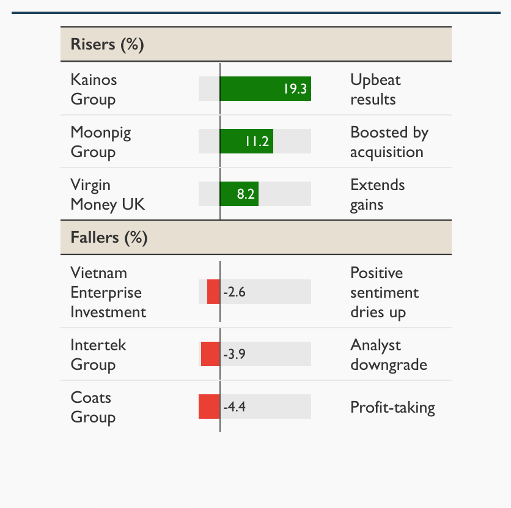Select the red -2.6 faller bar
Screen dimensions: 511x508
coord(213,292)
